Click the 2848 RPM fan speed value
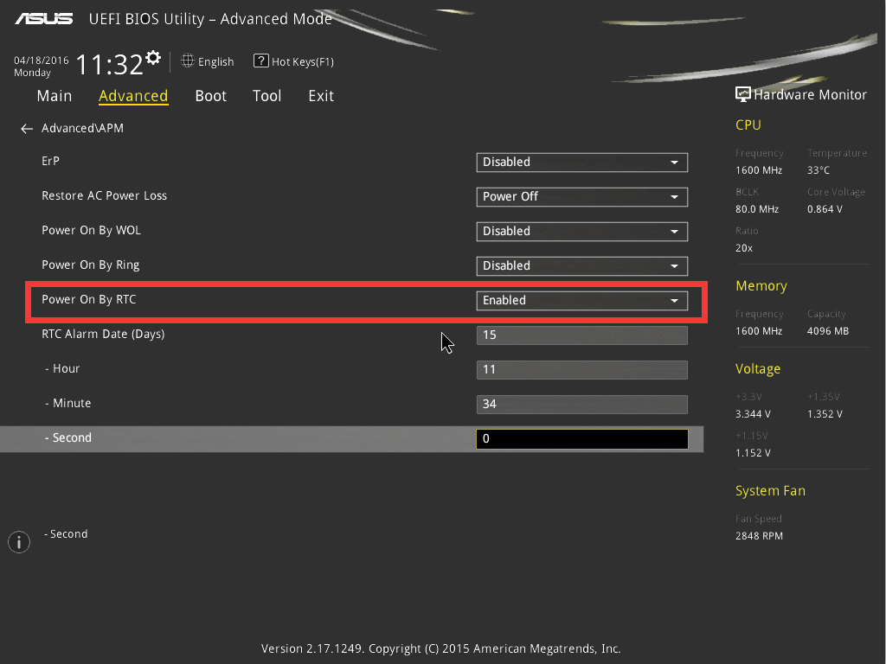Screen dimensions: 886x664 click(759, 536)
